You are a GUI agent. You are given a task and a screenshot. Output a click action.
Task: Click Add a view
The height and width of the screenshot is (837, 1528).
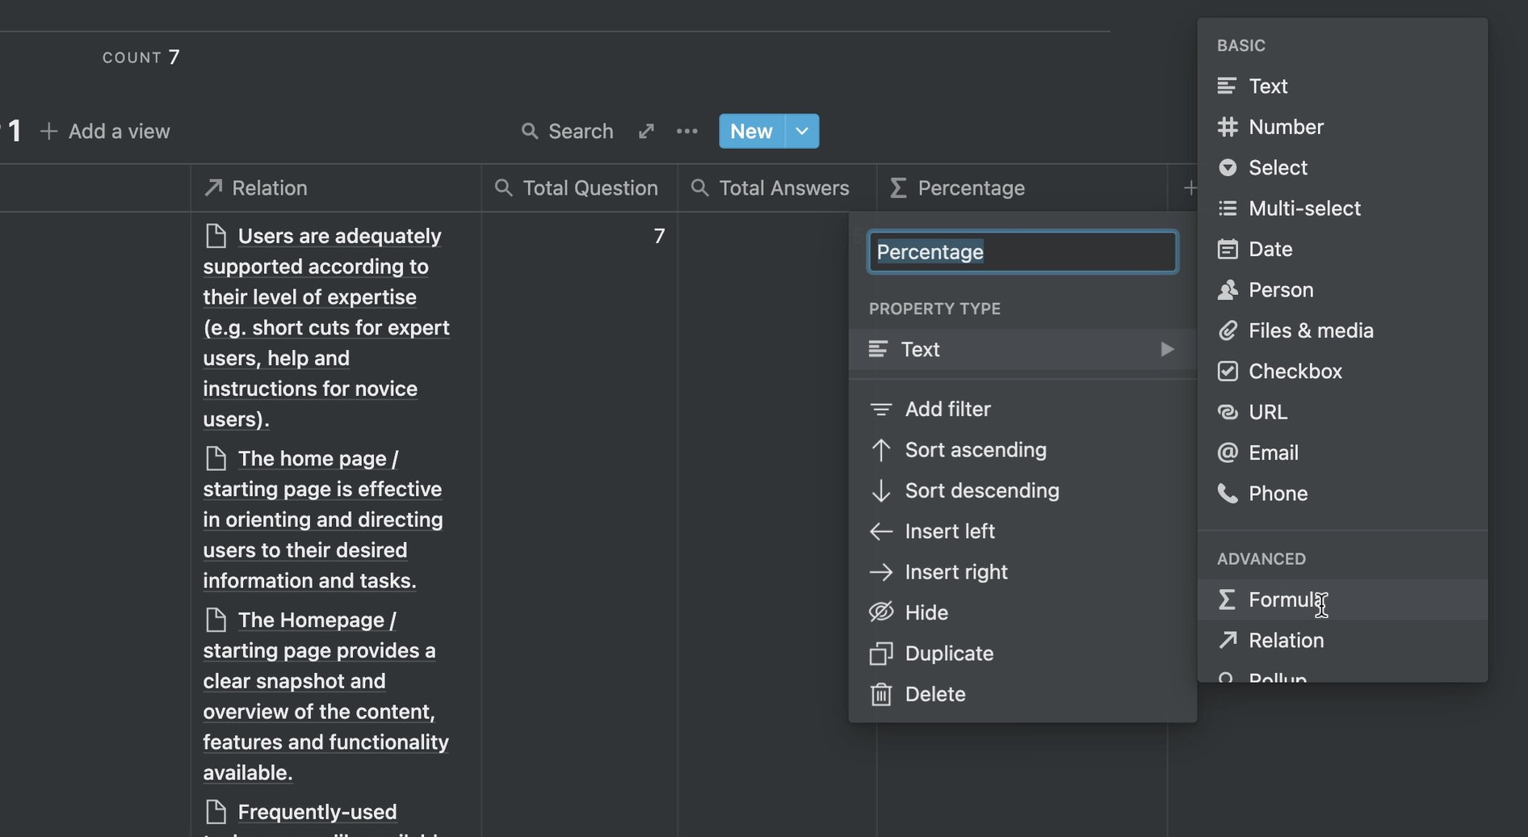(x=106, y=131)
